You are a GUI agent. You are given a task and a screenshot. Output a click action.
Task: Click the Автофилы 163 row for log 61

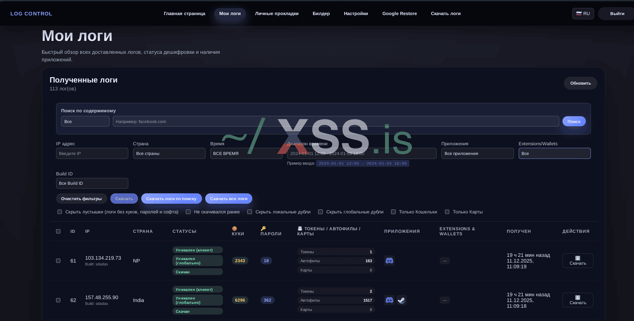(x=336, y=261)
